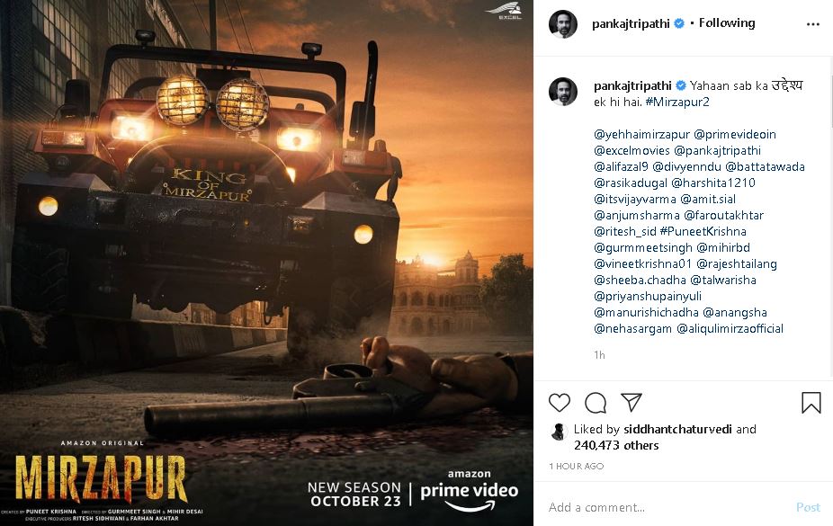The height and width of the screenshot is (526, 833).
Task: Click the Add a comment field
Action: [x=667, y=507]
